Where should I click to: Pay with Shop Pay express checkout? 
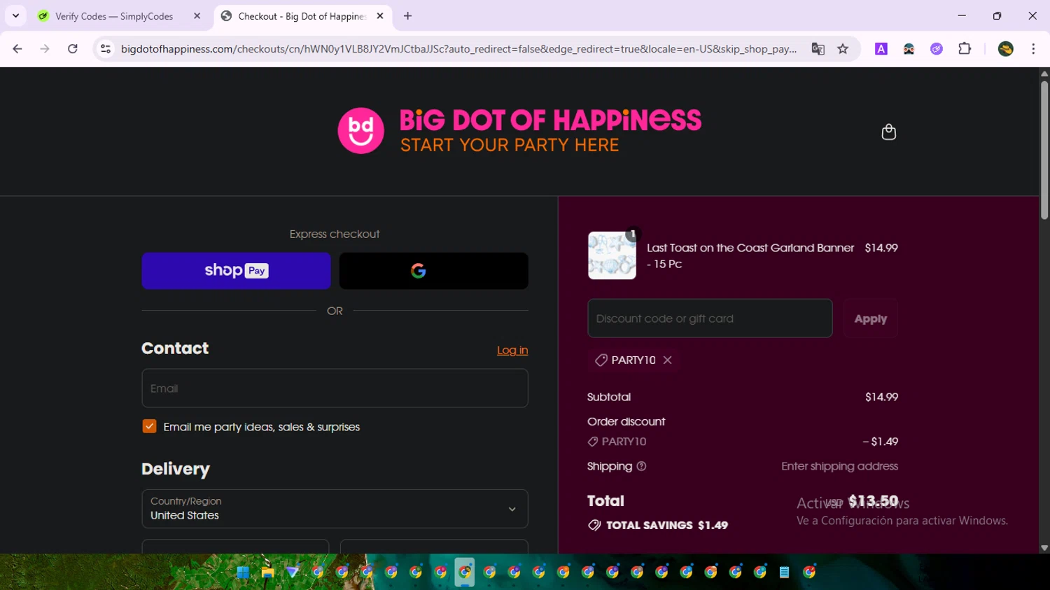click(x=236, y=271)
